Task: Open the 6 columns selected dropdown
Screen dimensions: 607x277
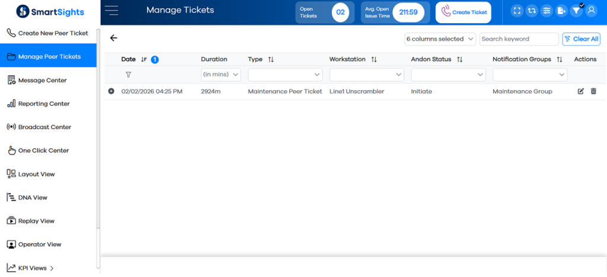Action: coord(440,39)
